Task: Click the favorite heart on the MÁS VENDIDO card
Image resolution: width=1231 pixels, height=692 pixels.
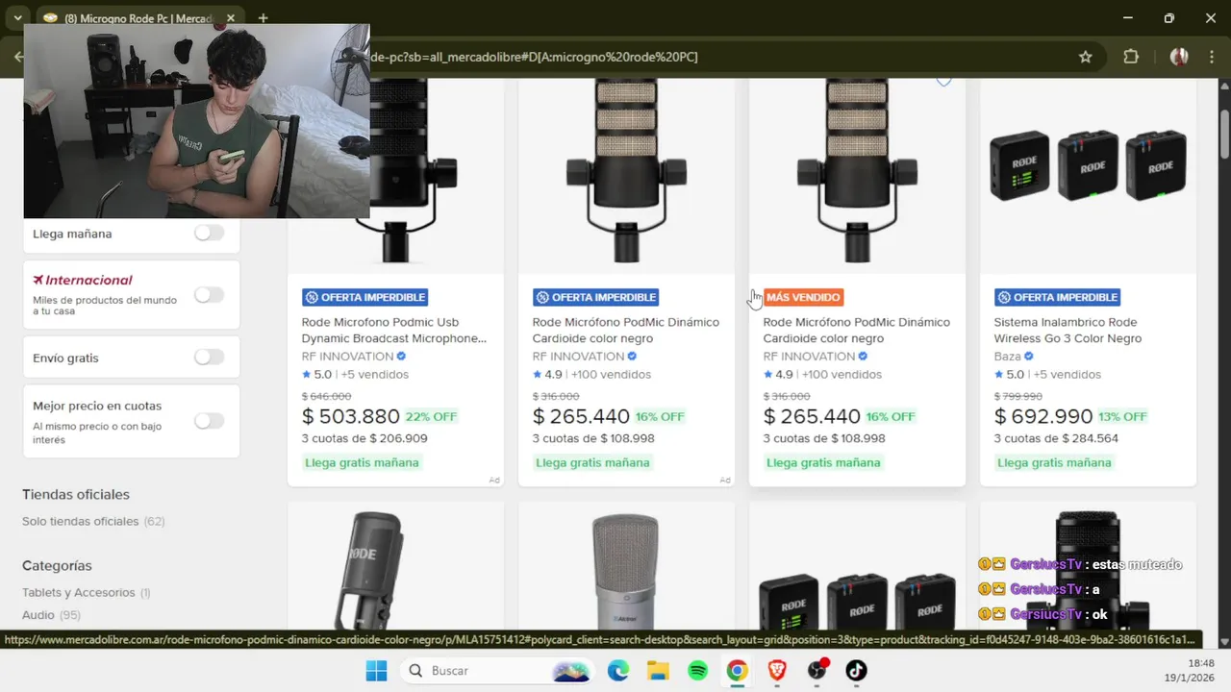Action: click(943, 83)
